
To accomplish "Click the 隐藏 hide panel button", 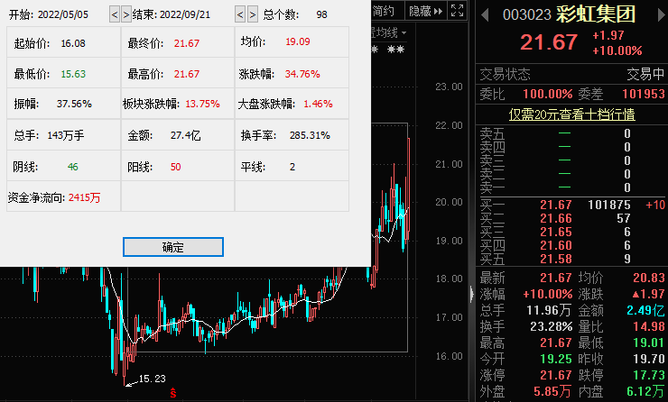I will [425, 11].
